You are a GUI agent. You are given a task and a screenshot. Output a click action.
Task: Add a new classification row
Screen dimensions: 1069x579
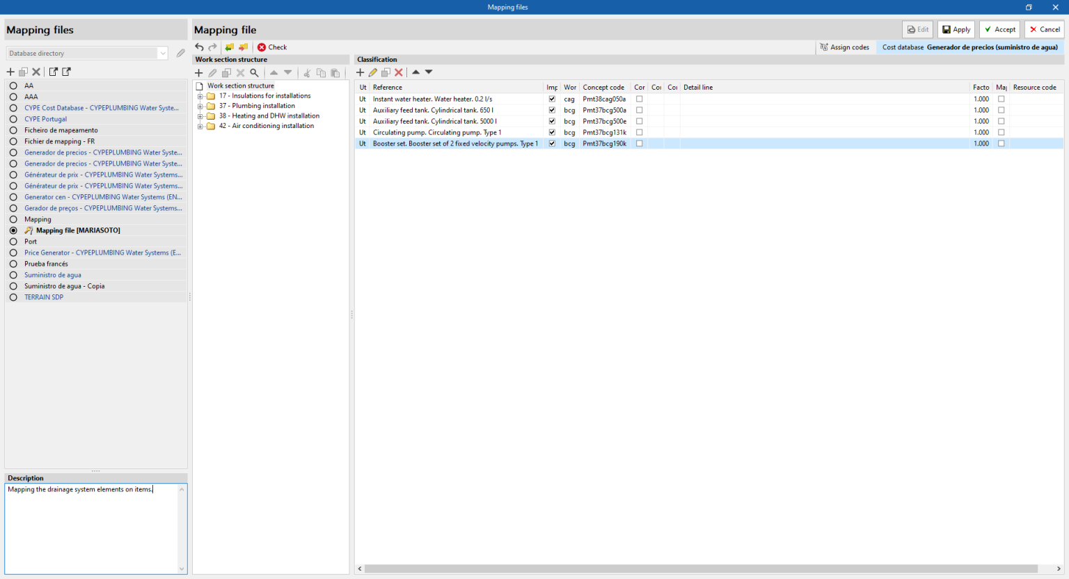[x=360, y=72]
